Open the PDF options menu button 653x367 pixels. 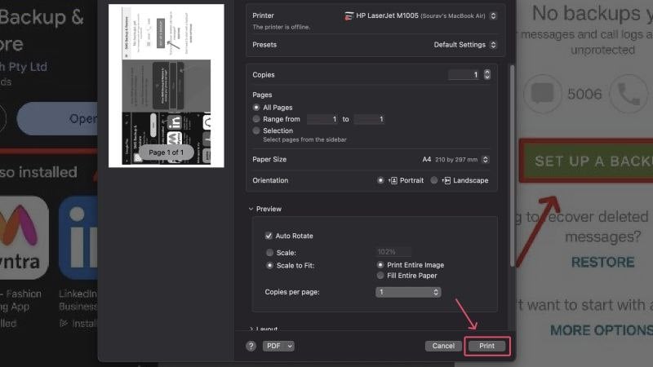tap(278, 346)
